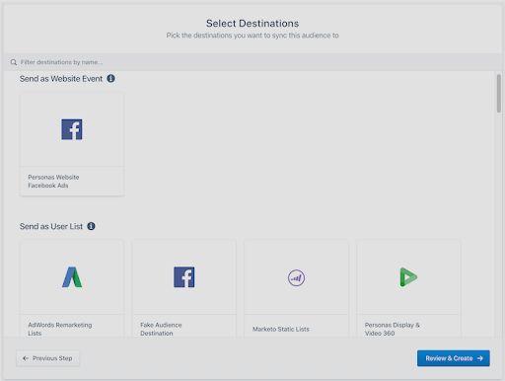Screen dimensions: 505x381
Task: Click the vertical scrollbar thumb
Action: click(x=499, y=94)
